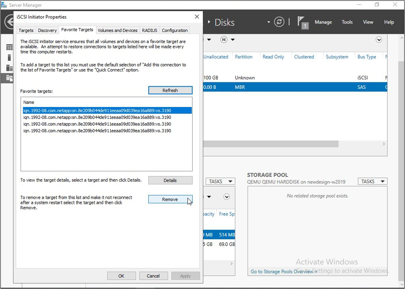Open File and Storage Services sidebar icon
Viewport: 405px width, 289px height.
9,78
